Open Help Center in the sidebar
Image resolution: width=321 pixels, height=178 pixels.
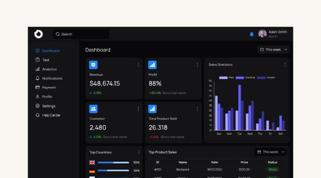tap(51, 115)
